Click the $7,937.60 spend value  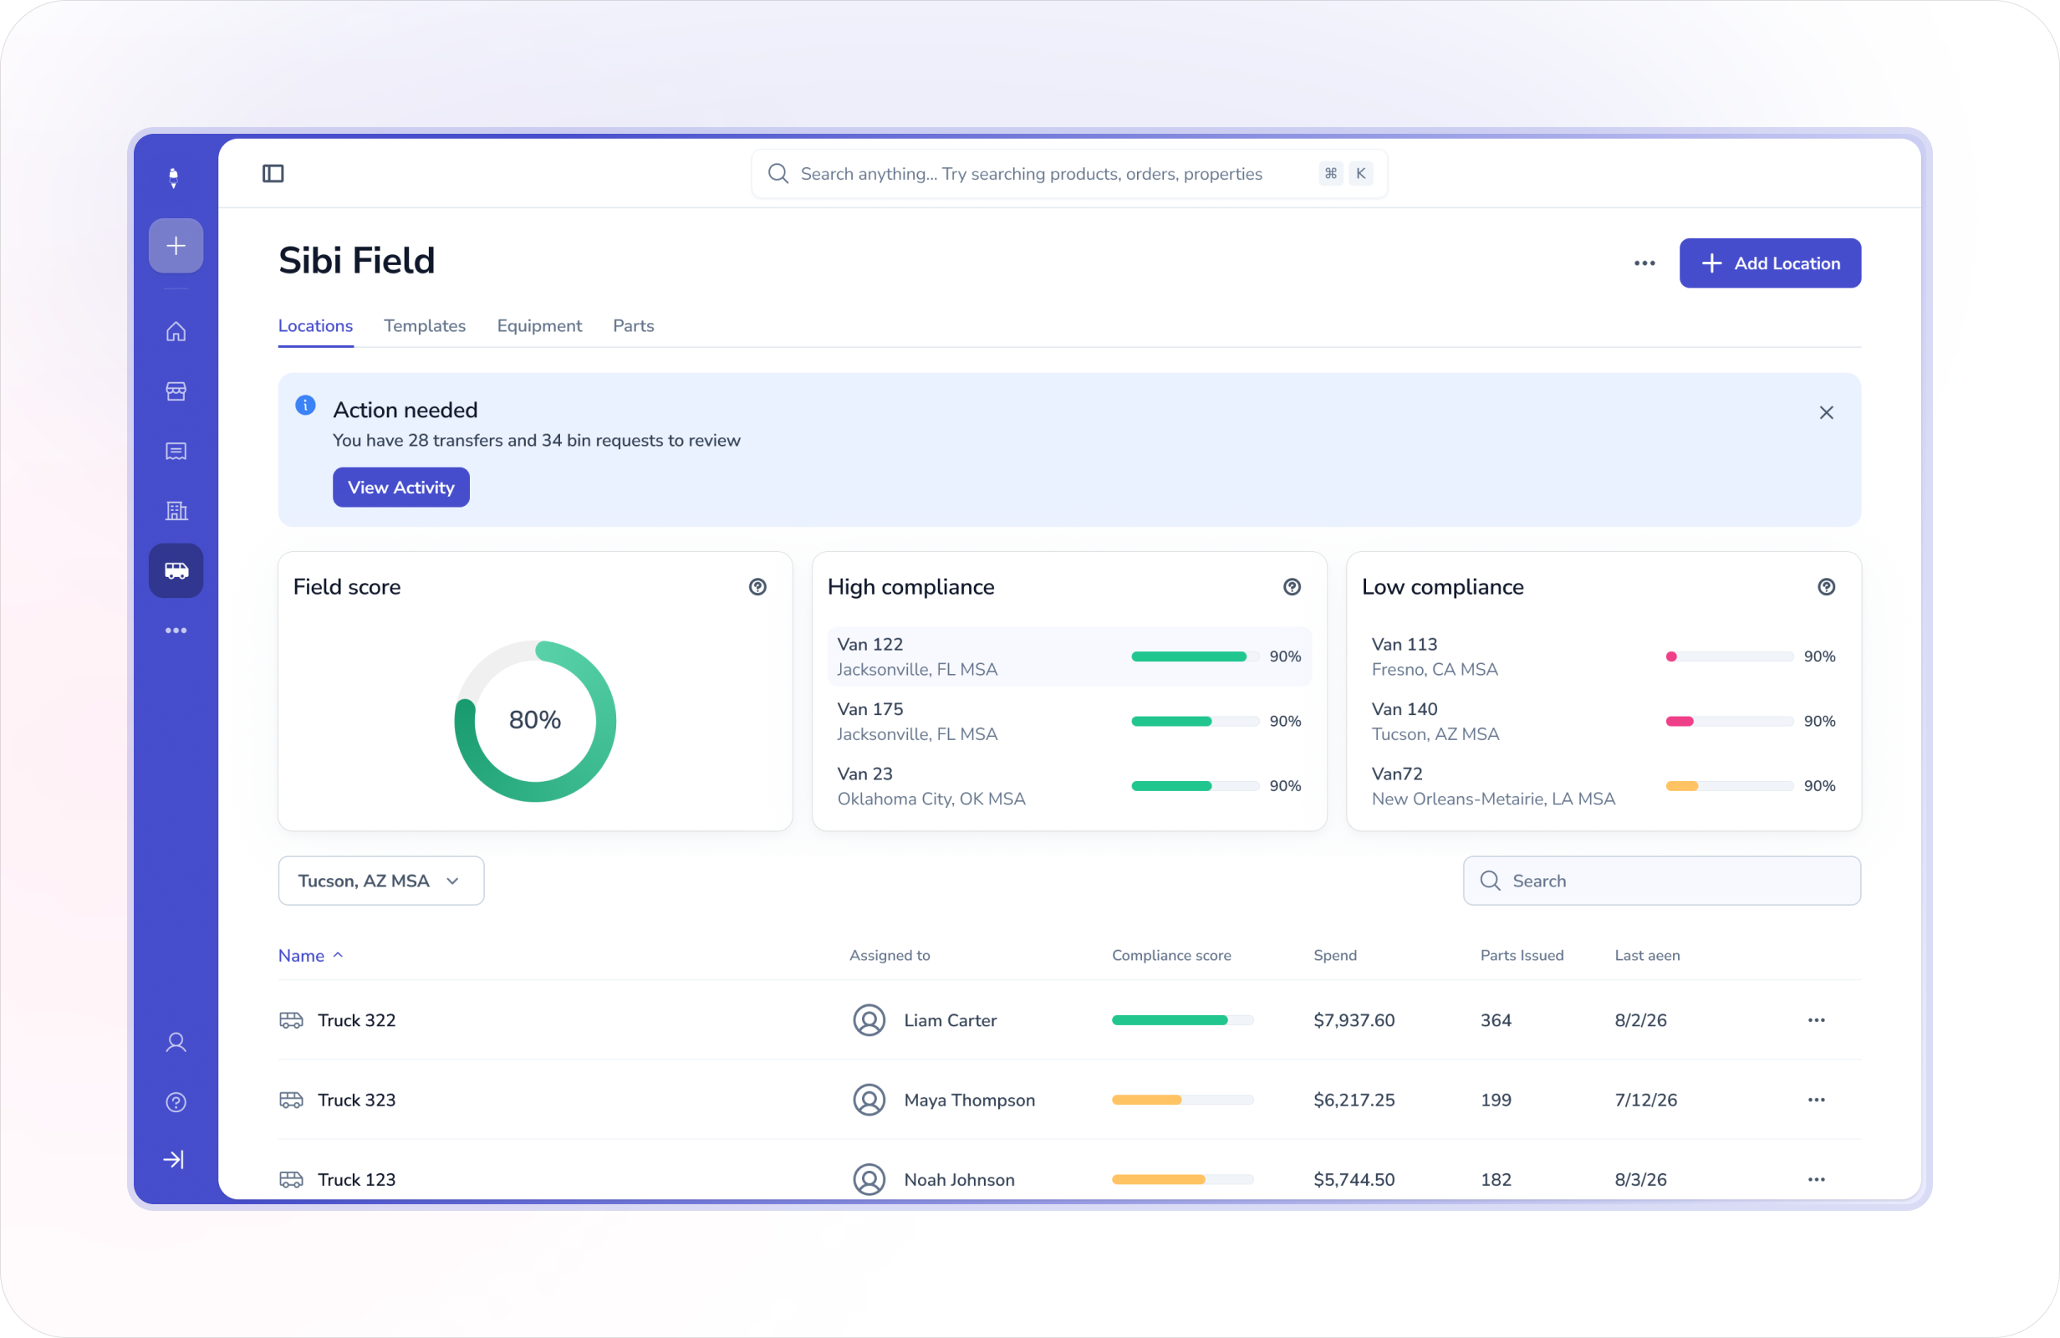pos(1354,1020)
